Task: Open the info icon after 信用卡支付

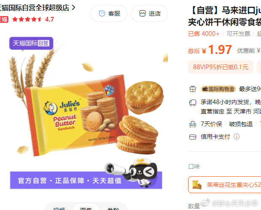Action: click(x=237, y=137)
